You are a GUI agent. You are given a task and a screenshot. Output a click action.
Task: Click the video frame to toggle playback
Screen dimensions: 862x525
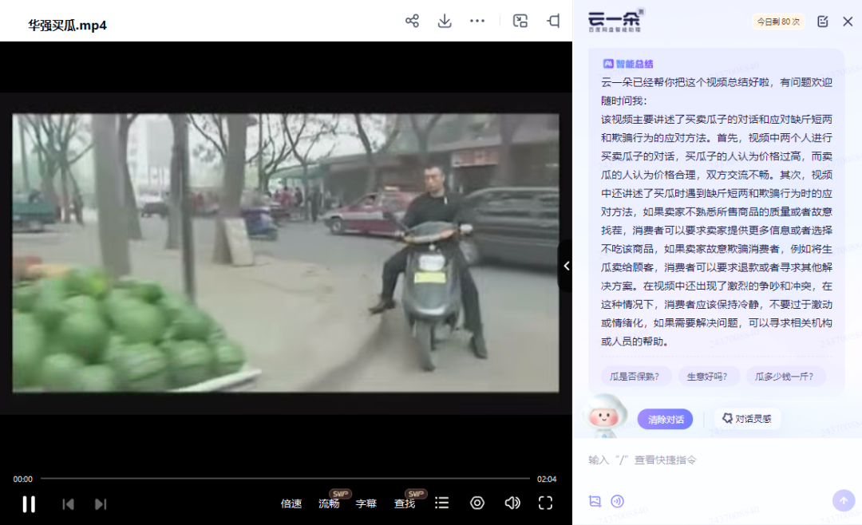(x=286, y=253)
